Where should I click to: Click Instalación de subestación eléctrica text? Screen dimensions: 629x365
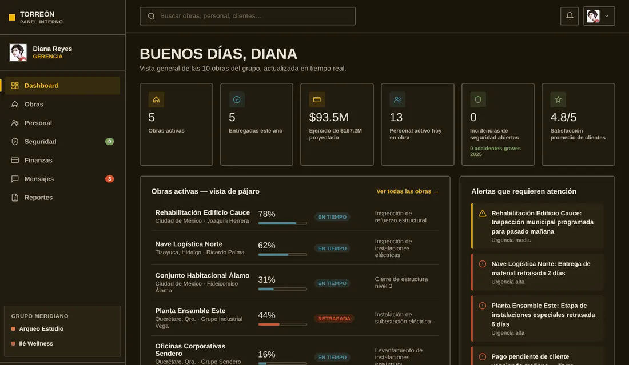(x=403, y=318)
